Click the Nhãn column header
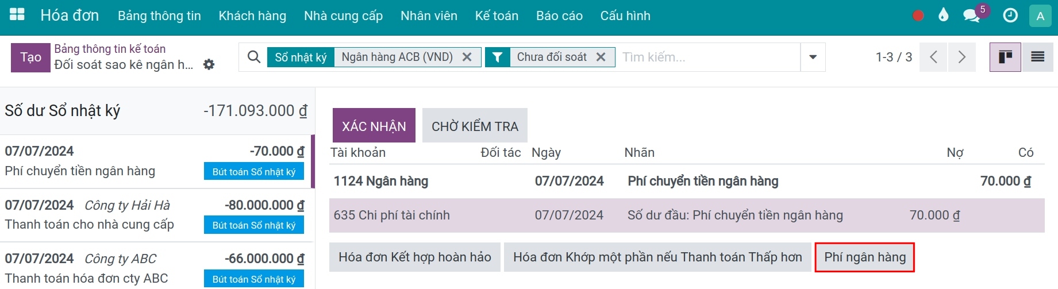1058x289 pixels. click(640, 152)
